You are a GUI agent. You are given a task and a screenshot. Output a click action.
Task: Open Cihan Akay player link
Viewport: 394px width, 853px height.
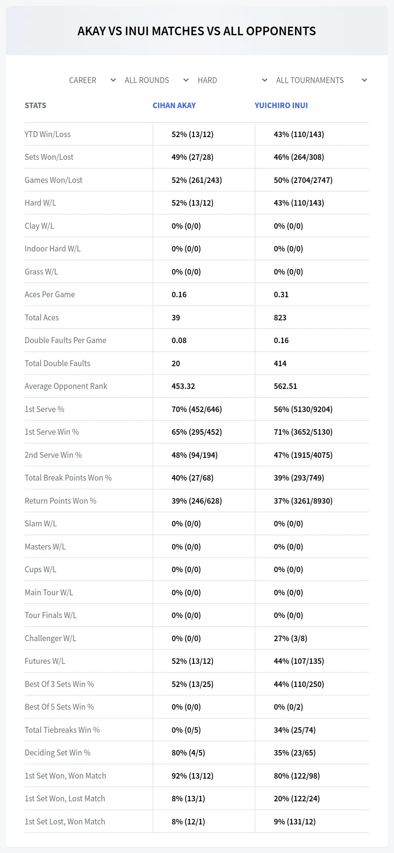coord(174,105)
